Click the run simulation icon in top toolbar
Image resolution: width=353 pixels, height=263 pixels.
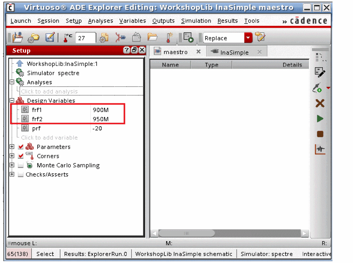click(188, 37)
